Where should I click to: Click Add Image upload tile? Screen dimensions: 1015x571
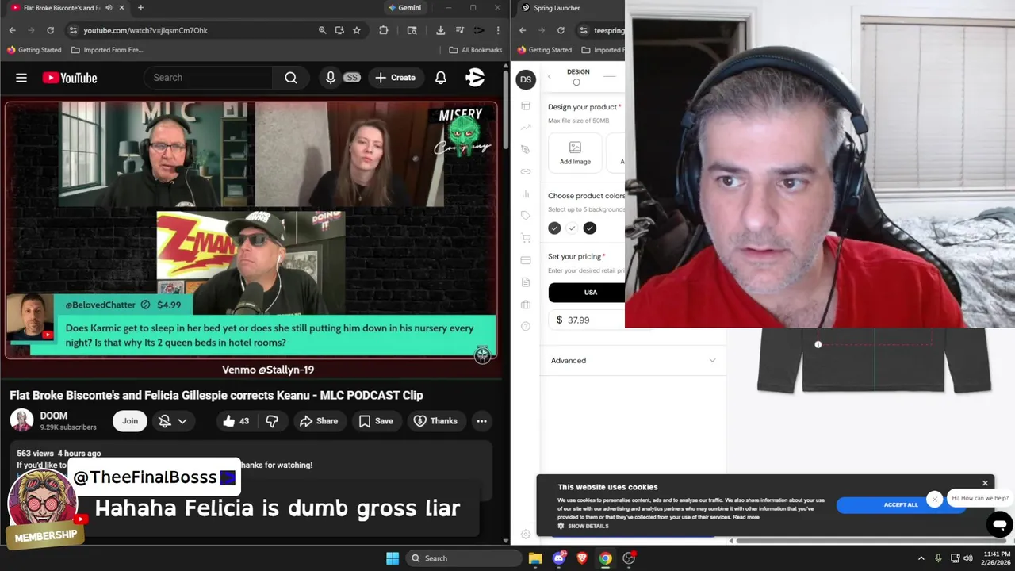tap(575, 152)
